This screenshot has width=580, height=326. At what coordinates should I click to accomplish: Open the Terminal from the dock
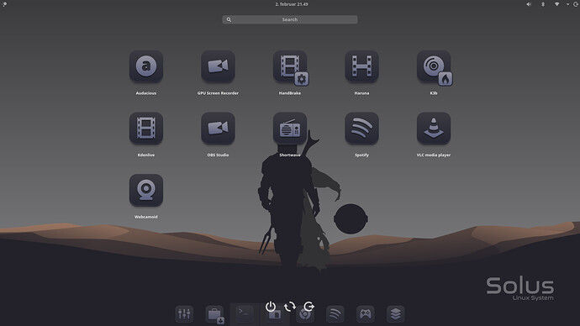coord(245,313)
